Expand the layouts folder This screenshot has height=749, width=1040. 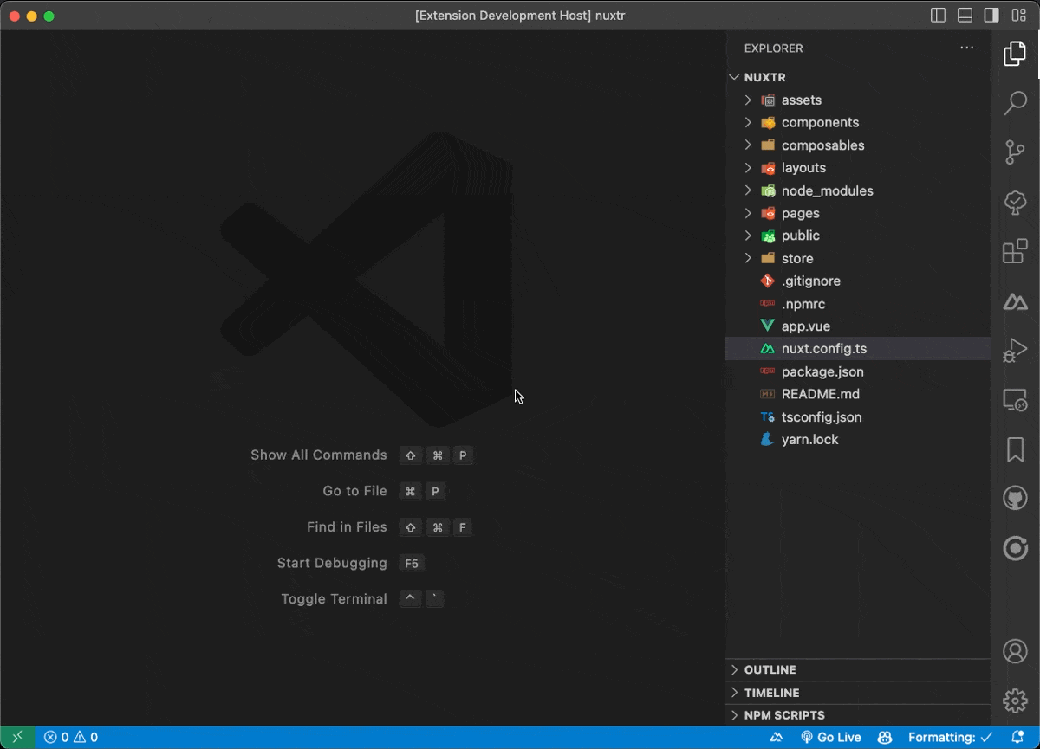coord(857,167)
